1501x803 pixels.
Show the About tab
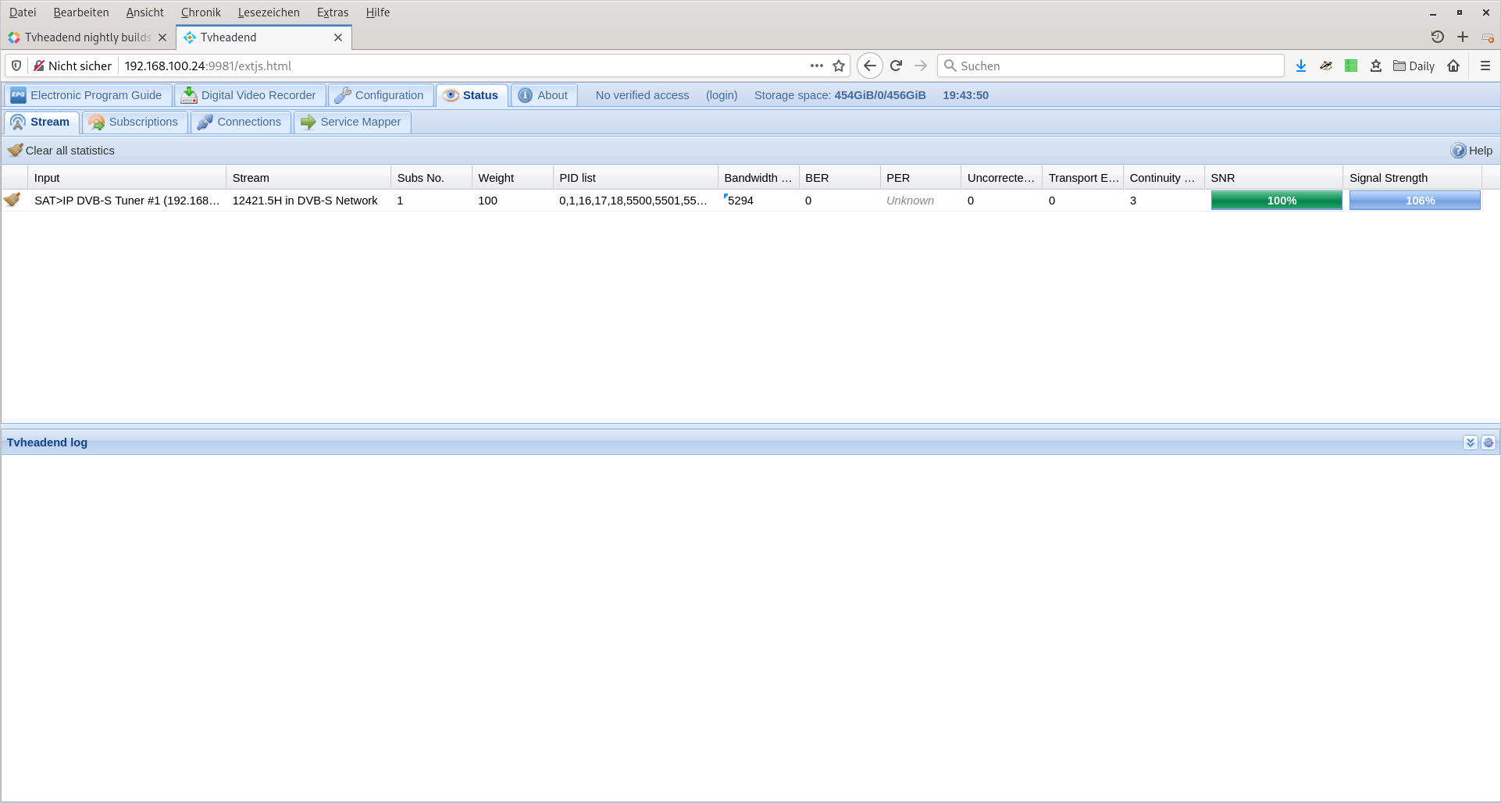(x=544, y=95)
